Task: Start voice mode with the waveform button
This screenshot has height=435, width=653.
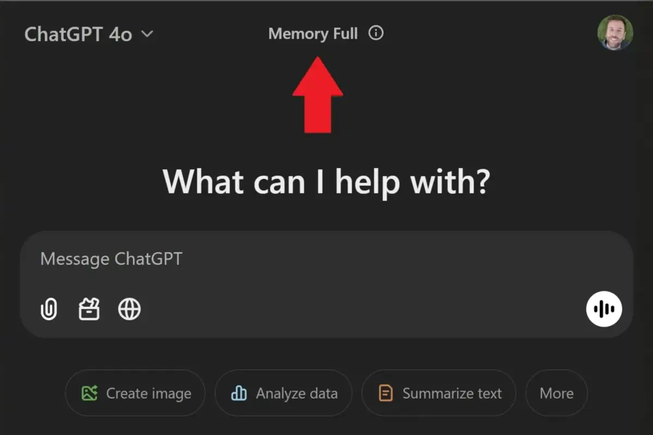Action: coord(604,309)
